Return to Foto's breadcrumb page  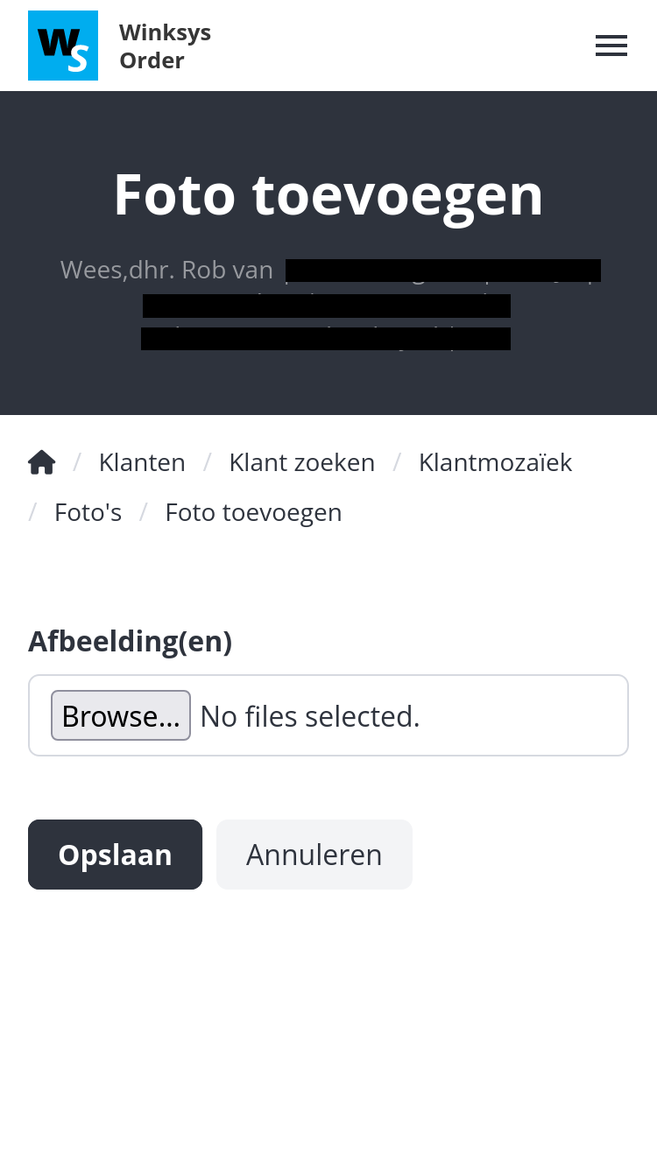click(x=88, y=512)
